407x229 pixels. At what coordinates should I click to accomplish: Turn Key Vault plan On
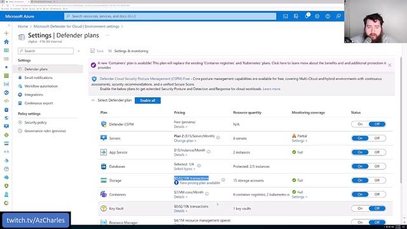point(360,208)
